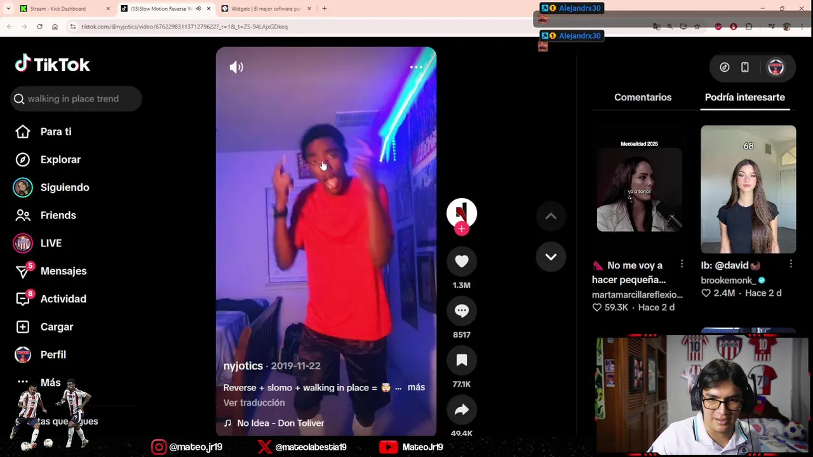Go forward in browser history
Image resolution: width=813 pixels, height=457 pixels.
24,27
